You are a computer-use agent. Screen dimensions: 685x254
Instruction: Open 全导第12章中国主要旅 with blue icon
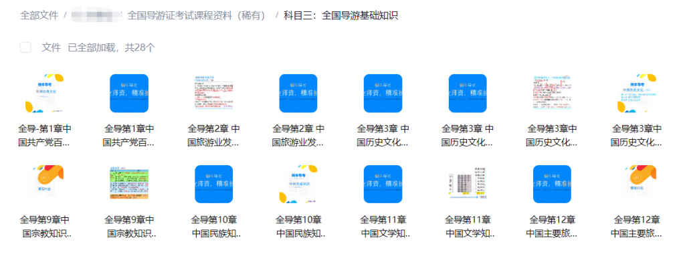click(552, 184)
